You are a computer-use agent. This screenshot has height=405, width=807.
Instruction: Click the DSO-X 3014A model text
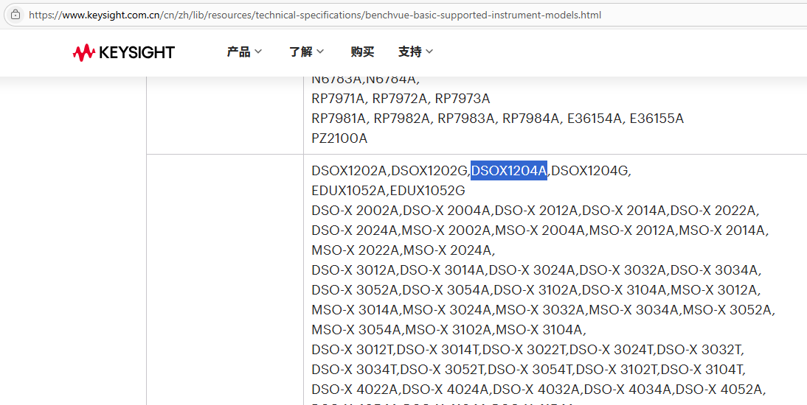tap(443, 271)
